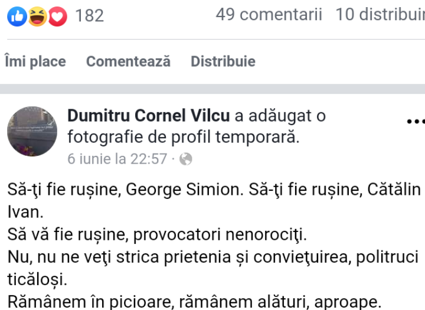Click the globe public audience icon
Viewport: 425px width, 310px height.
185,159
